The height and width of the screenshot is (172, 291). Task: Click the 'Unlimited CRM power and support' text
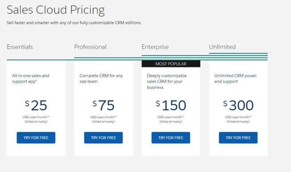pyautogui.click(x=235, y=78)
